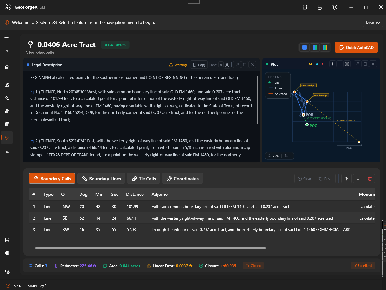The image size is (386, 290).
Task: Close the Plot panel
Action: (373, 64)
